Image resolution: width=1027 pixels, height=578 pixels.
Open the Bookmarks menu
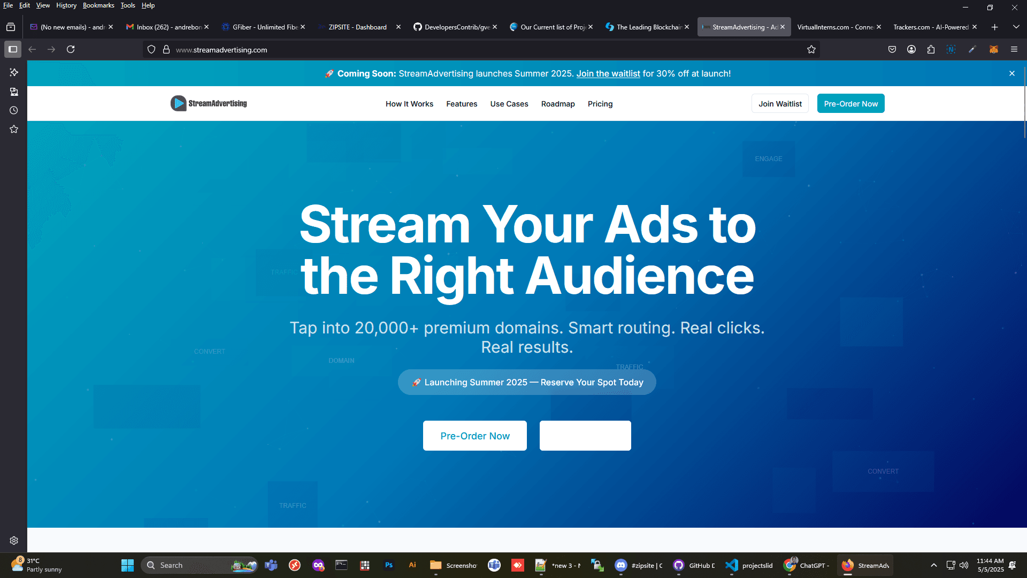pyautogui.click(x=98, y=5)
